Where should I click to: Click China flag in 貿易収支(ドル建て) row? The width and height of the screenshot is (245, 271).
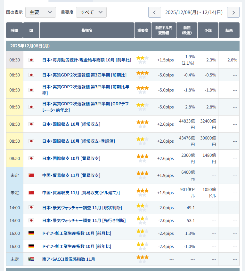(x=31, y=193)
